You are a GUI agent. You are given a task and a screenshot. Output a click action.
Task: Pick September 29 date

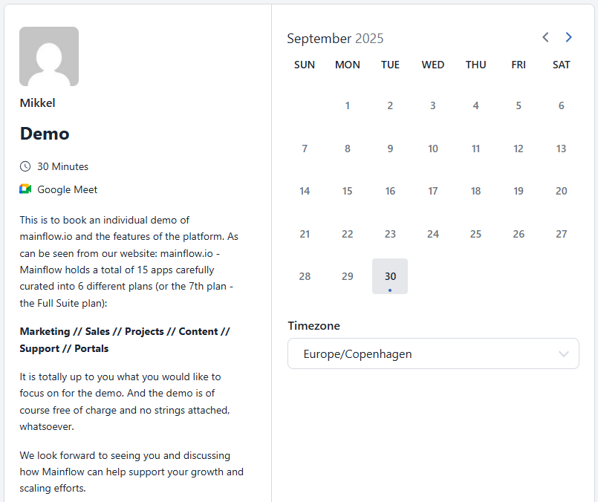(347, 276)
